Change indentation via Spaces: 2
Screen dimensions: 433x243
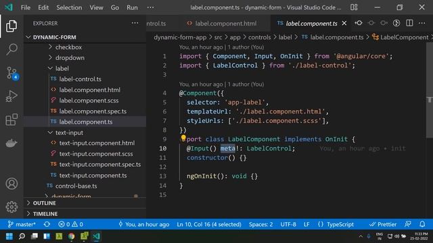tap(260, 224)
